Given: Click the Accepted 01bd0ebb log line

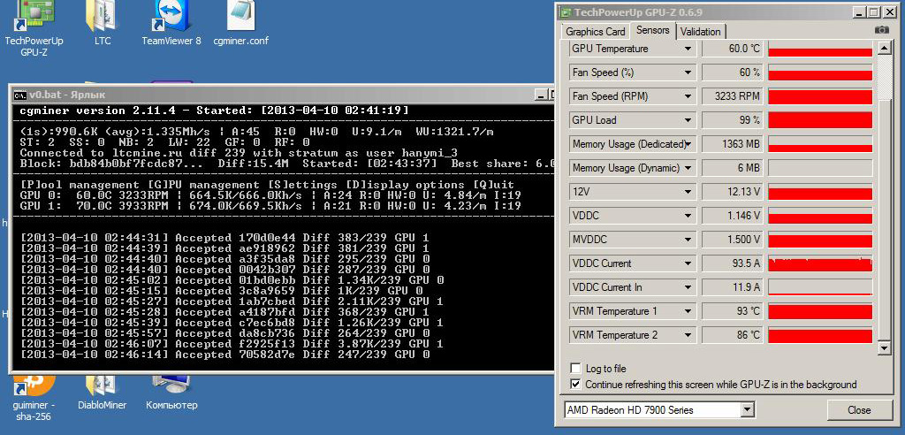Looking at the screenshot, I should coord(232,281).
